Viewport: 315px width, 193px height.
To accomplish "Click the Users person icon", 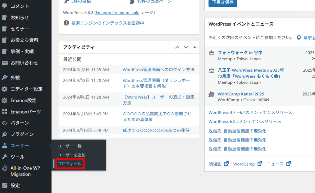I will click(5, 146).
